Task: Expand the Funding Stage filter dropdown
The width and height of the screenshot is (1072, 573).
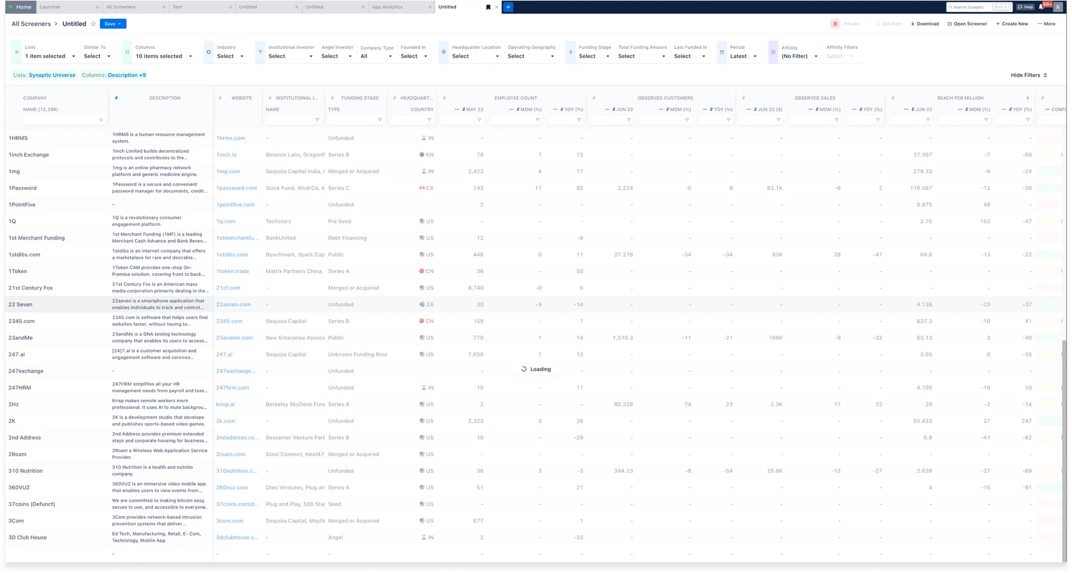Action: 594,56
